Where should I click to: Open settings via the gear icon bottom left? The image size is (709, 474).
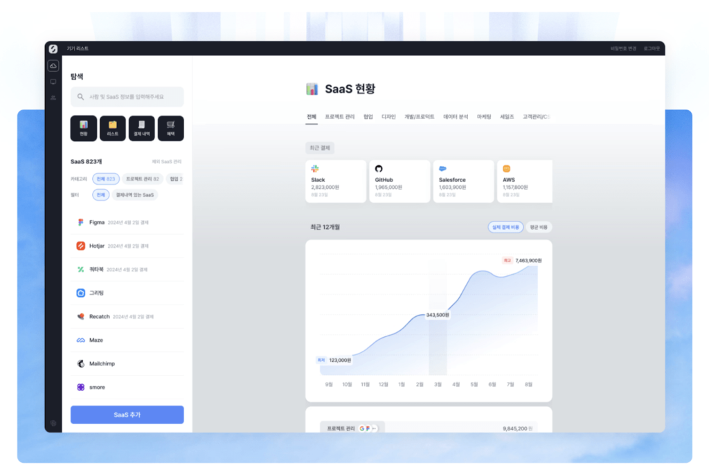(53, 424)
